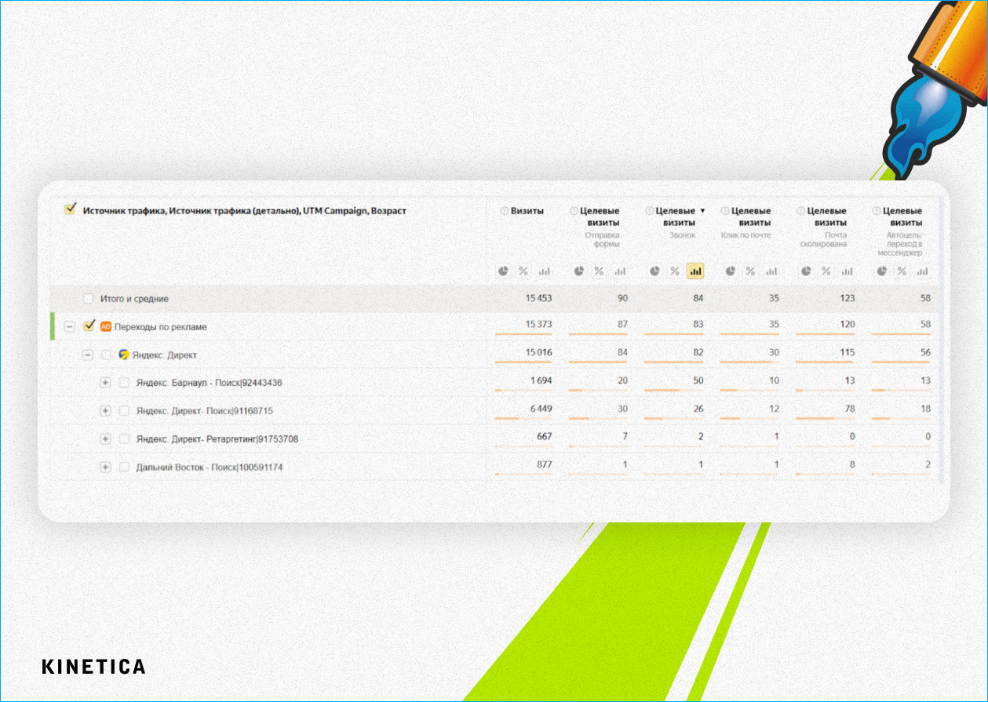
Task: Show bar chart for Клик по почте column
Action: point(771,271)
